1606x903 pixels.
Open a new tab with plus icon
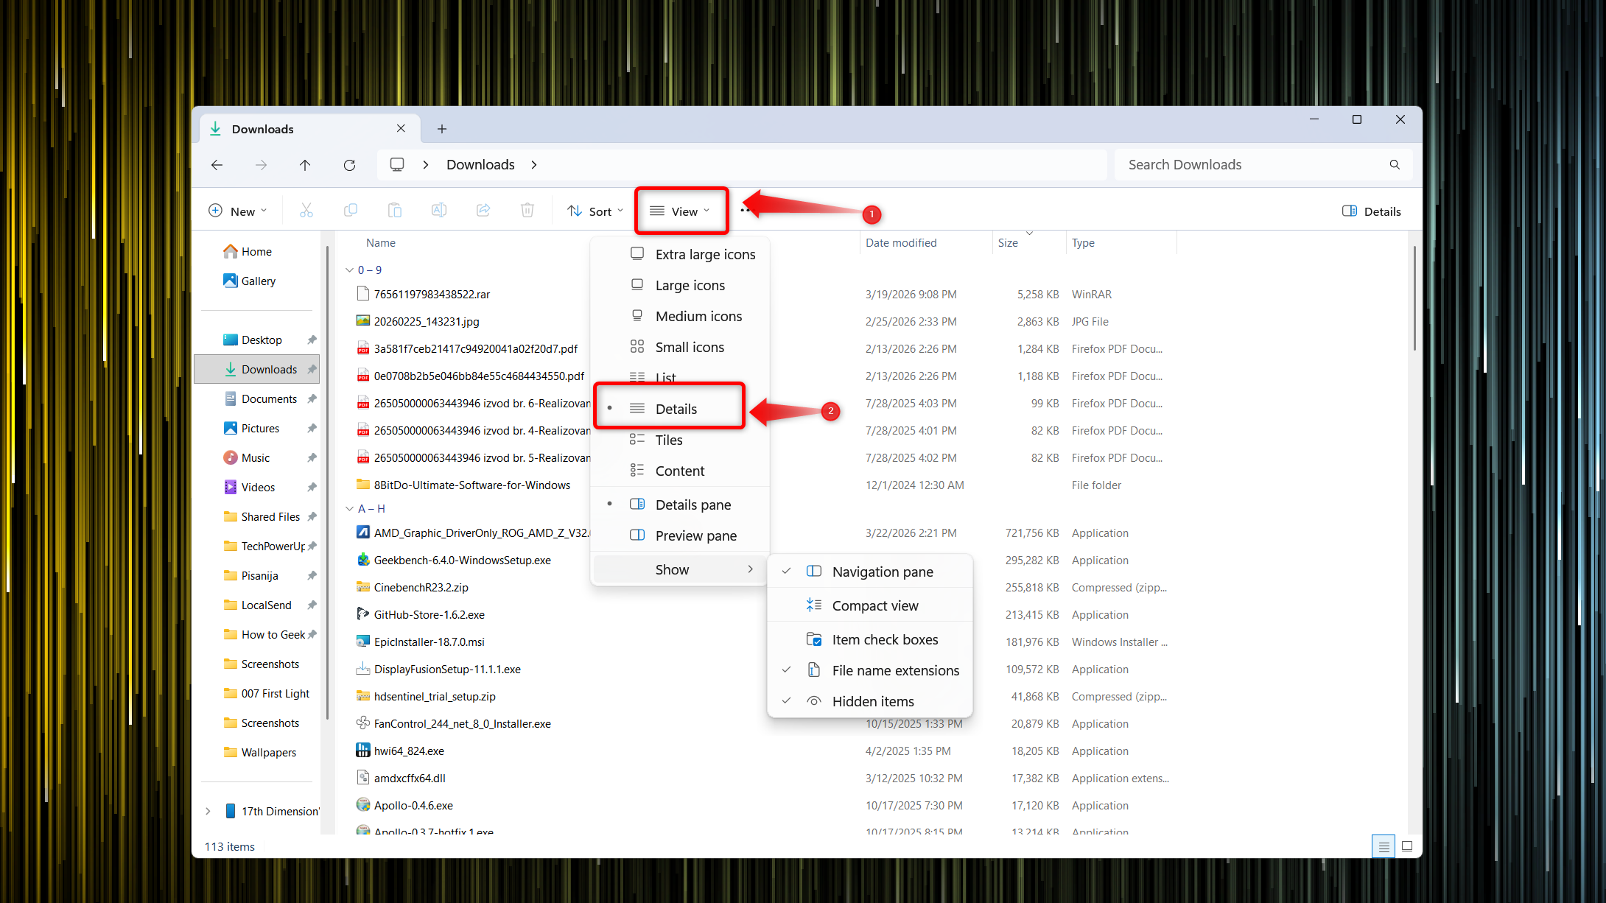point(442,129)
